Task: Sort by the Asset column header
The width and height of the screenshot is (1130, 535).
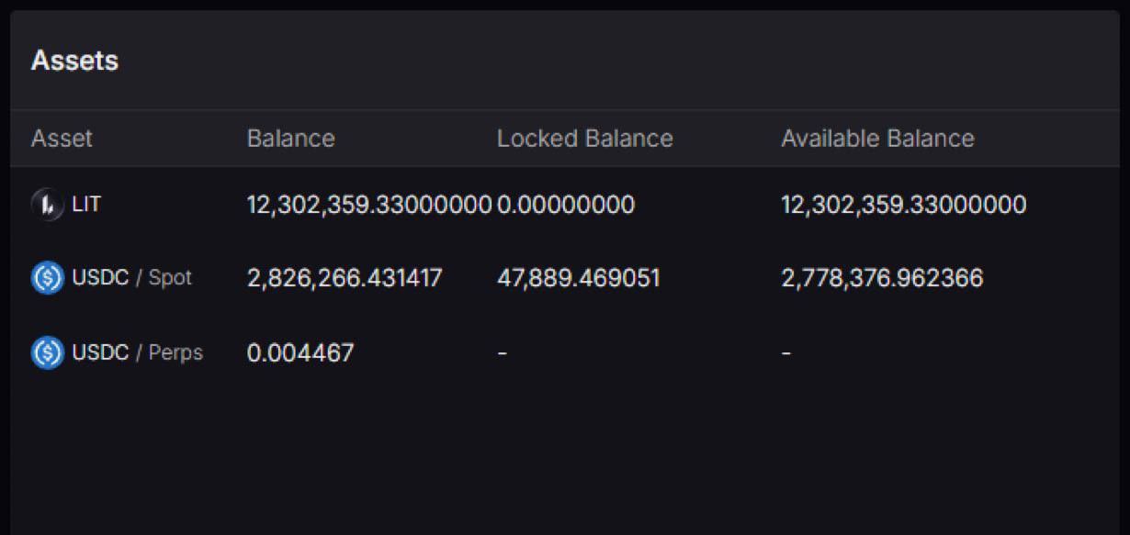Action: [x=62, y=139]
